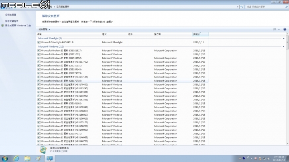Click the 2011/3/11 install date cell
Image resolution: width=289 pixels, height=162 pixels.
[199, 42]
